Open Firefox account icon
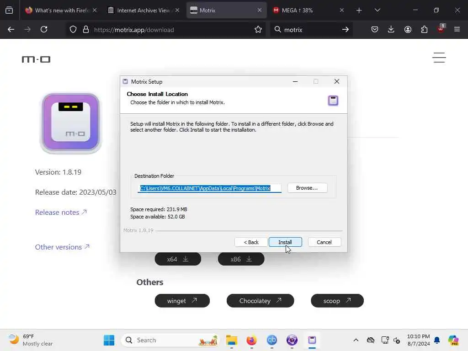 [x=408, y=29]
